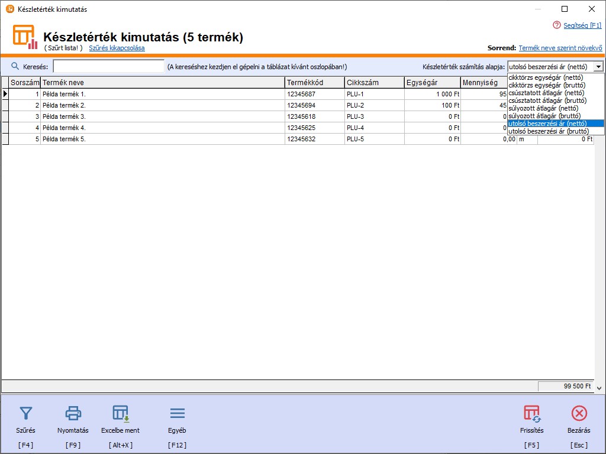Click the Egységár column header
The height and width of the screenshot is (454, 606).
(432, 83)
